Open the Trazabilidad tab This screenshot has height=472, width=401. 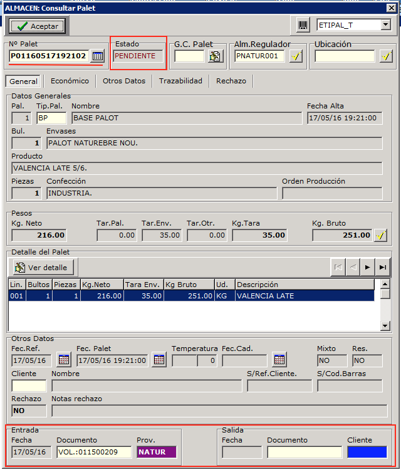click(x=180, y=81)
